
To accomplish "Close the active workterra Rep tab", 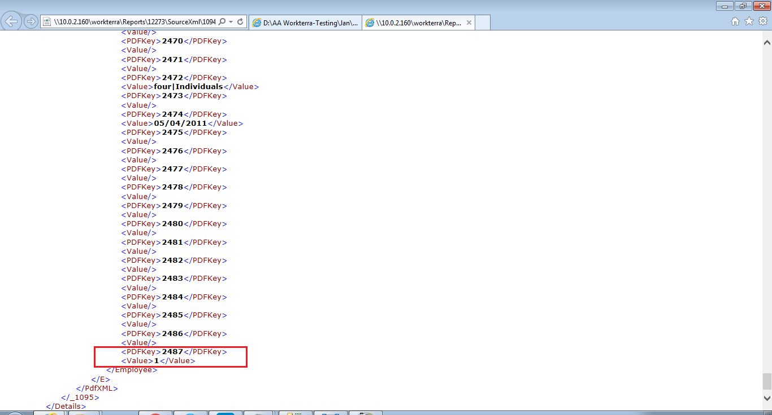I will 467,23.
